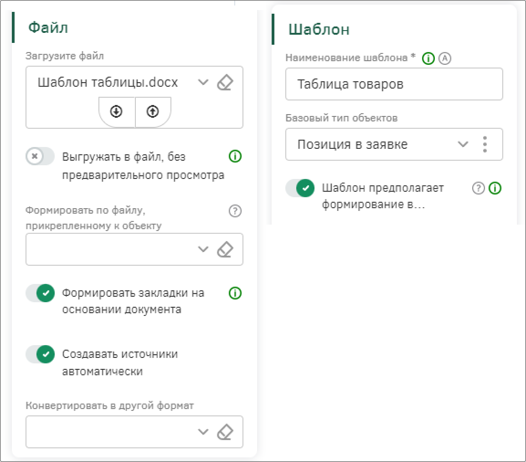Expand the Позиция в заявке dropdown

[463, 144]
